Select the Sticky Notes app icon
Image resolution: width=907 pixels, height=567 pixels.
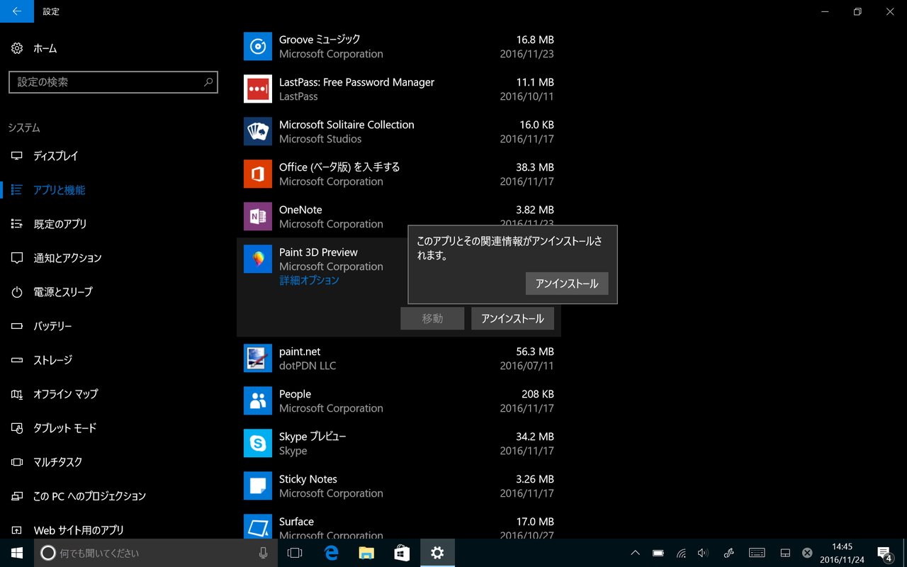coord(258,486)
